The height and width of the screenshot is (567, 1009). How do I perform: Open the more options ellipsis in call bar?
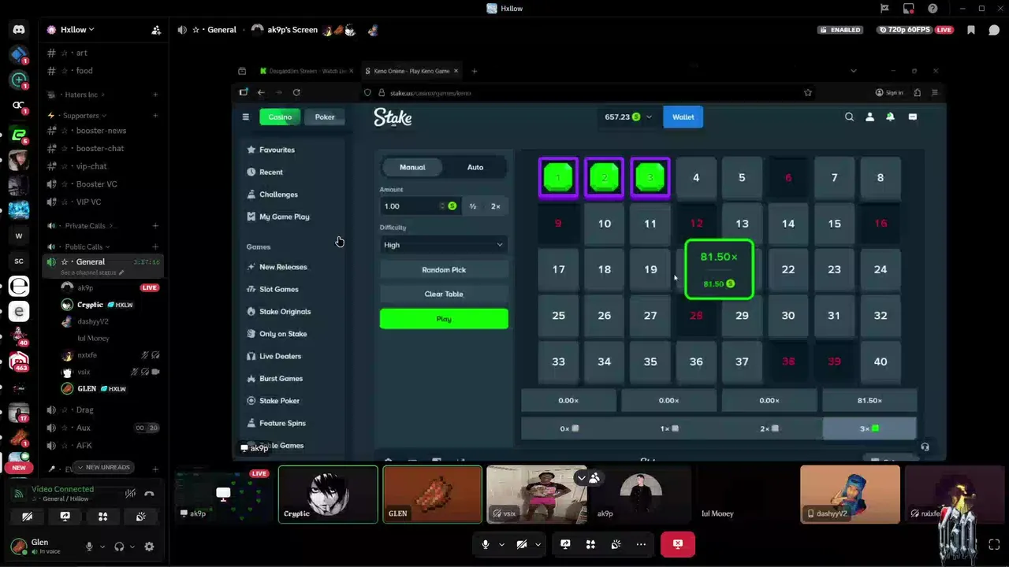pyautogui.click(x=641, y=544)
